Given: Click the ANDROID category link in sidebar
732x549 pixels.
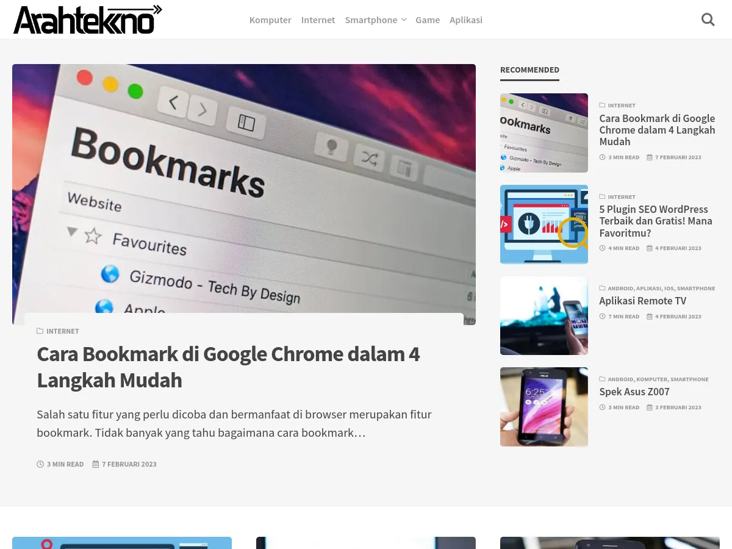Looking at the screenshot, I should click(620, 288).
